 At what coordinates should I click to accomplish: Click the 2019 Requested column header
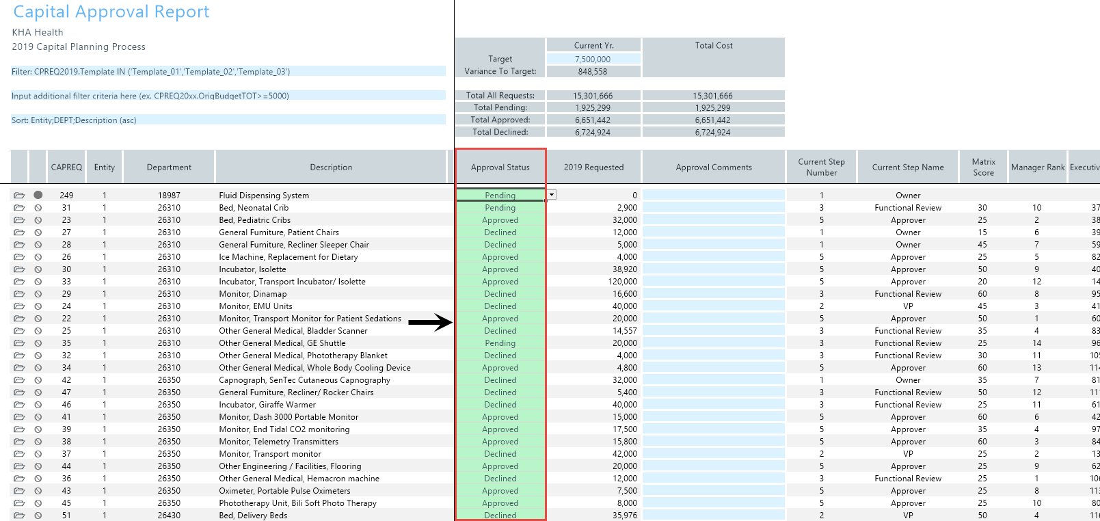[x=593, y=168]
